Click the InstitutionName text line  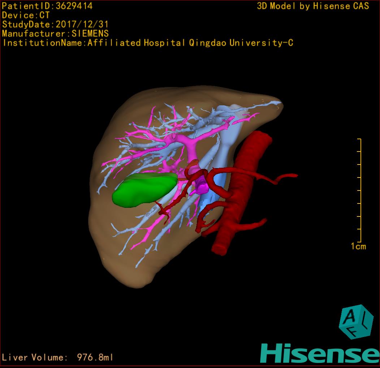147,43
